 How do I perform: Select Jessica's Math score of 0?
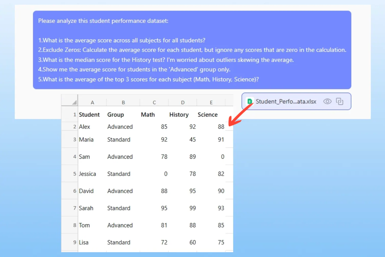(x=166, y=174)
